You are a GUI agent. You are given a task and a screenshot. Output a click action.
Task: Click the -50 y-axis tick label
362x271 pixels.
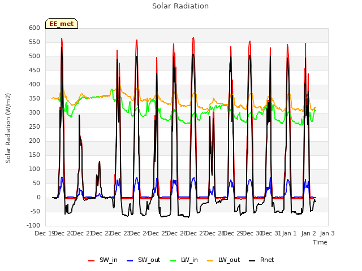[35, 212]
